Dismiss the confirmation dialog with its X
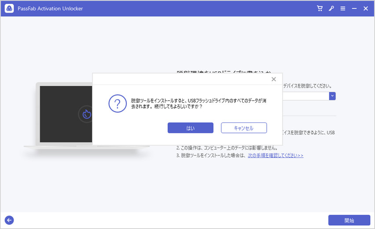Image resolution: width=375 pixels, height=229 pixels. point(274,79)
